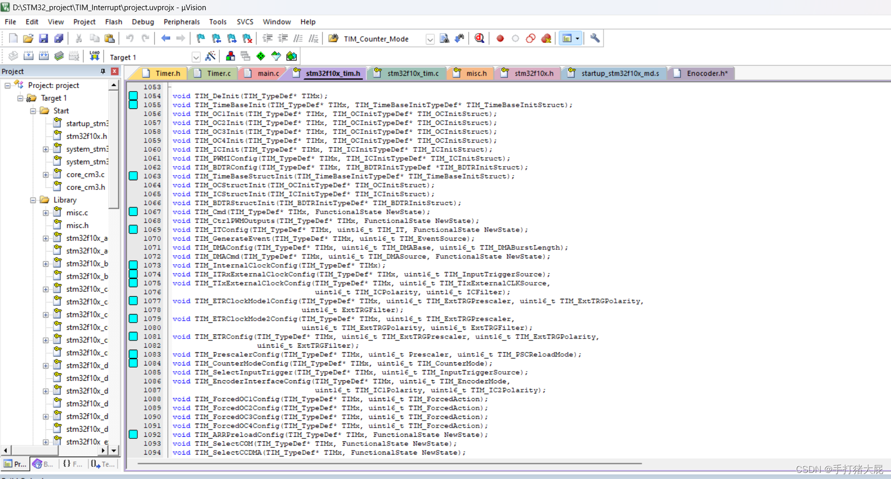Close the Project panel

coord(114,71)
